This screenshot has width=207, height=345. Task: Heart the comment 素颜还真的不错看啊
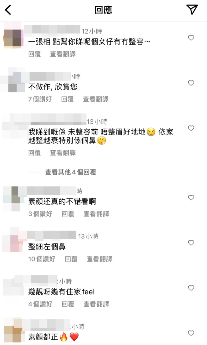coord(191,198)
